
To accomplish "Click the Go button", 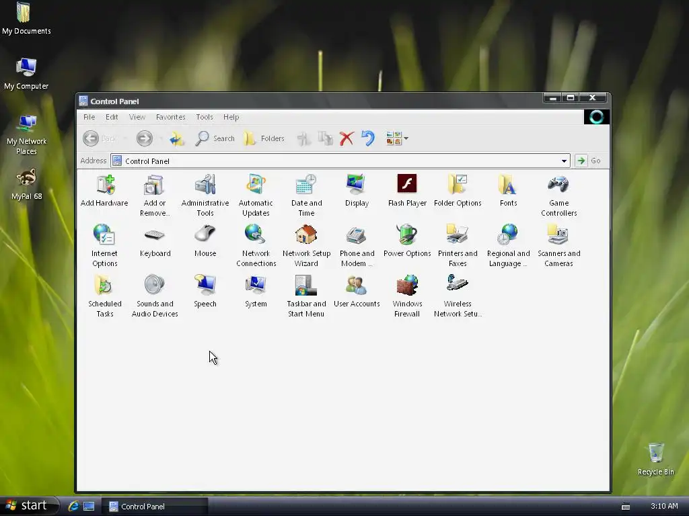I will pos(589,161).
